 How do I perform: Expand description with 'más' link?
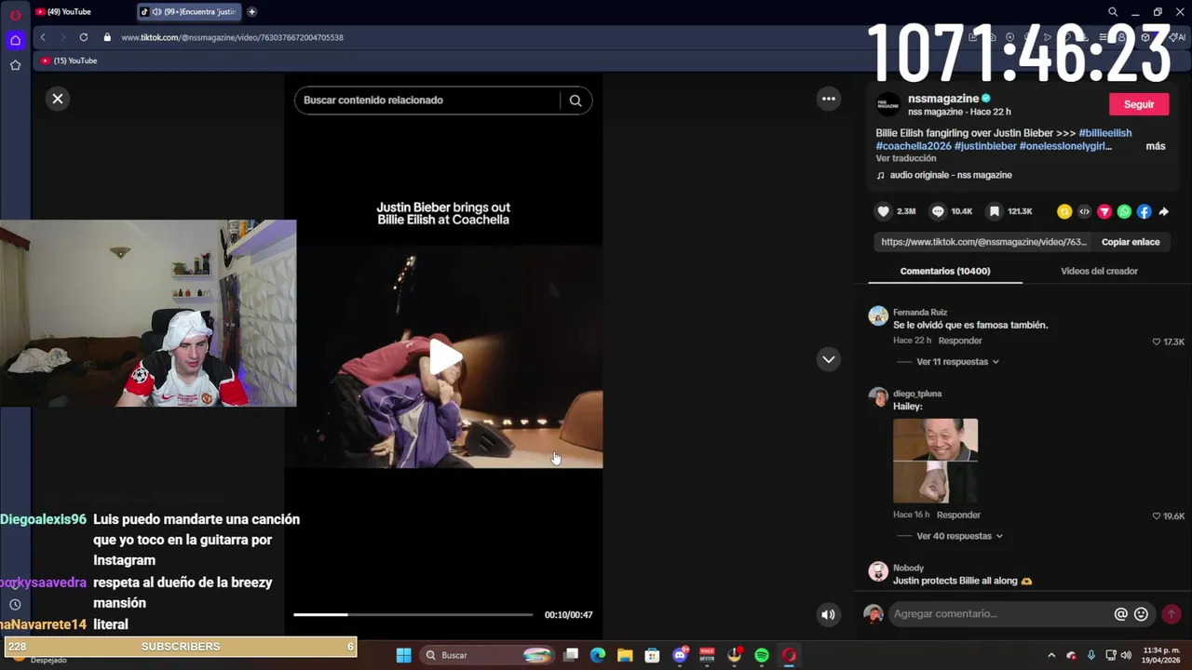(x=1156, y=146)
